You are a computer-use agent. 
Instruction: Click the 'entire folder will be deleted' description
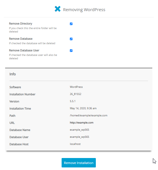click(33, 30)
